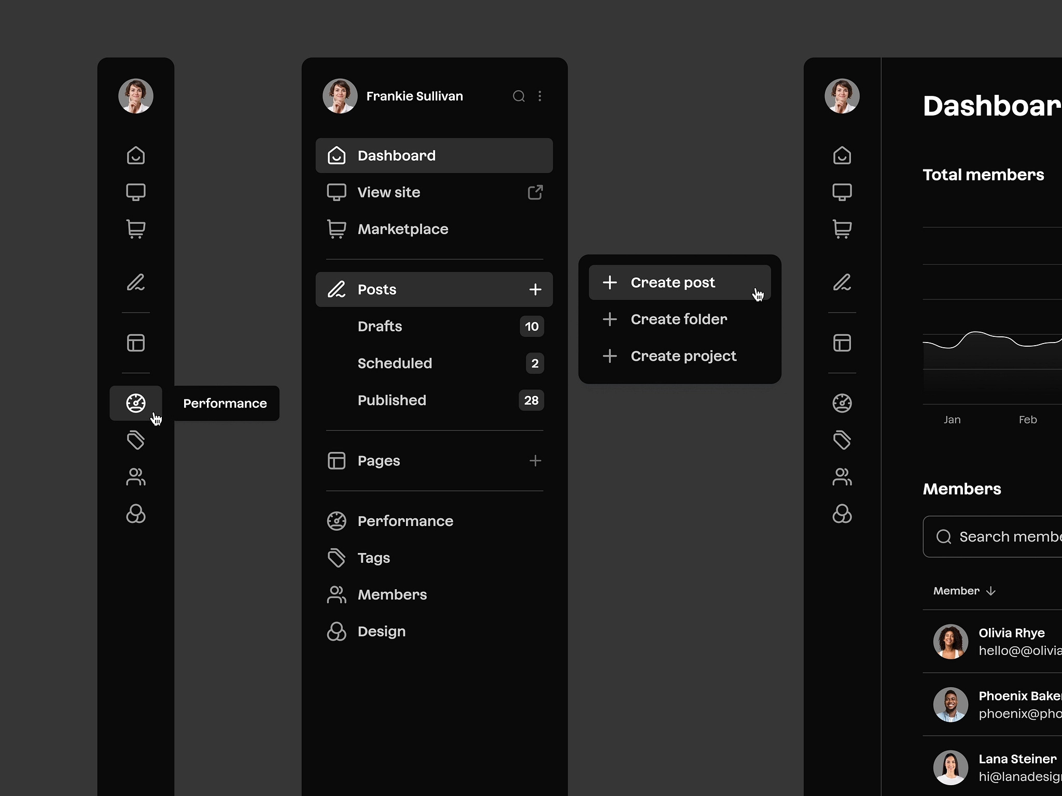Screen dimensions: 1062x796
Task: Click the Performance gauge icon in collapsed sidebar
Action: click(136, 403)
